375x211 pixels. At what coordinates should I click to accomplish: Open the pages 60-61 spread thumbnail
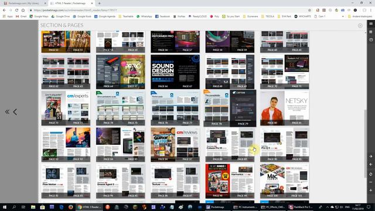[x=285, y=42]
